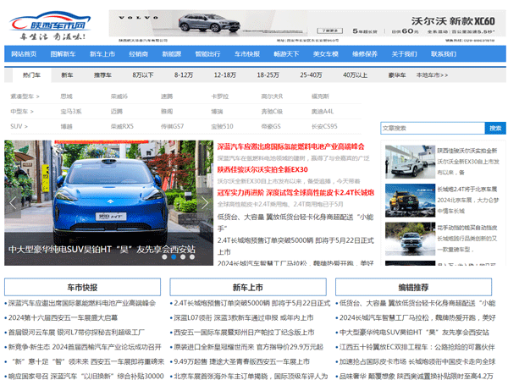The height and width of the screenshot is (380, 508).
Task: Click the 陕西车市网 site logo
Action: tap(50, 26)
